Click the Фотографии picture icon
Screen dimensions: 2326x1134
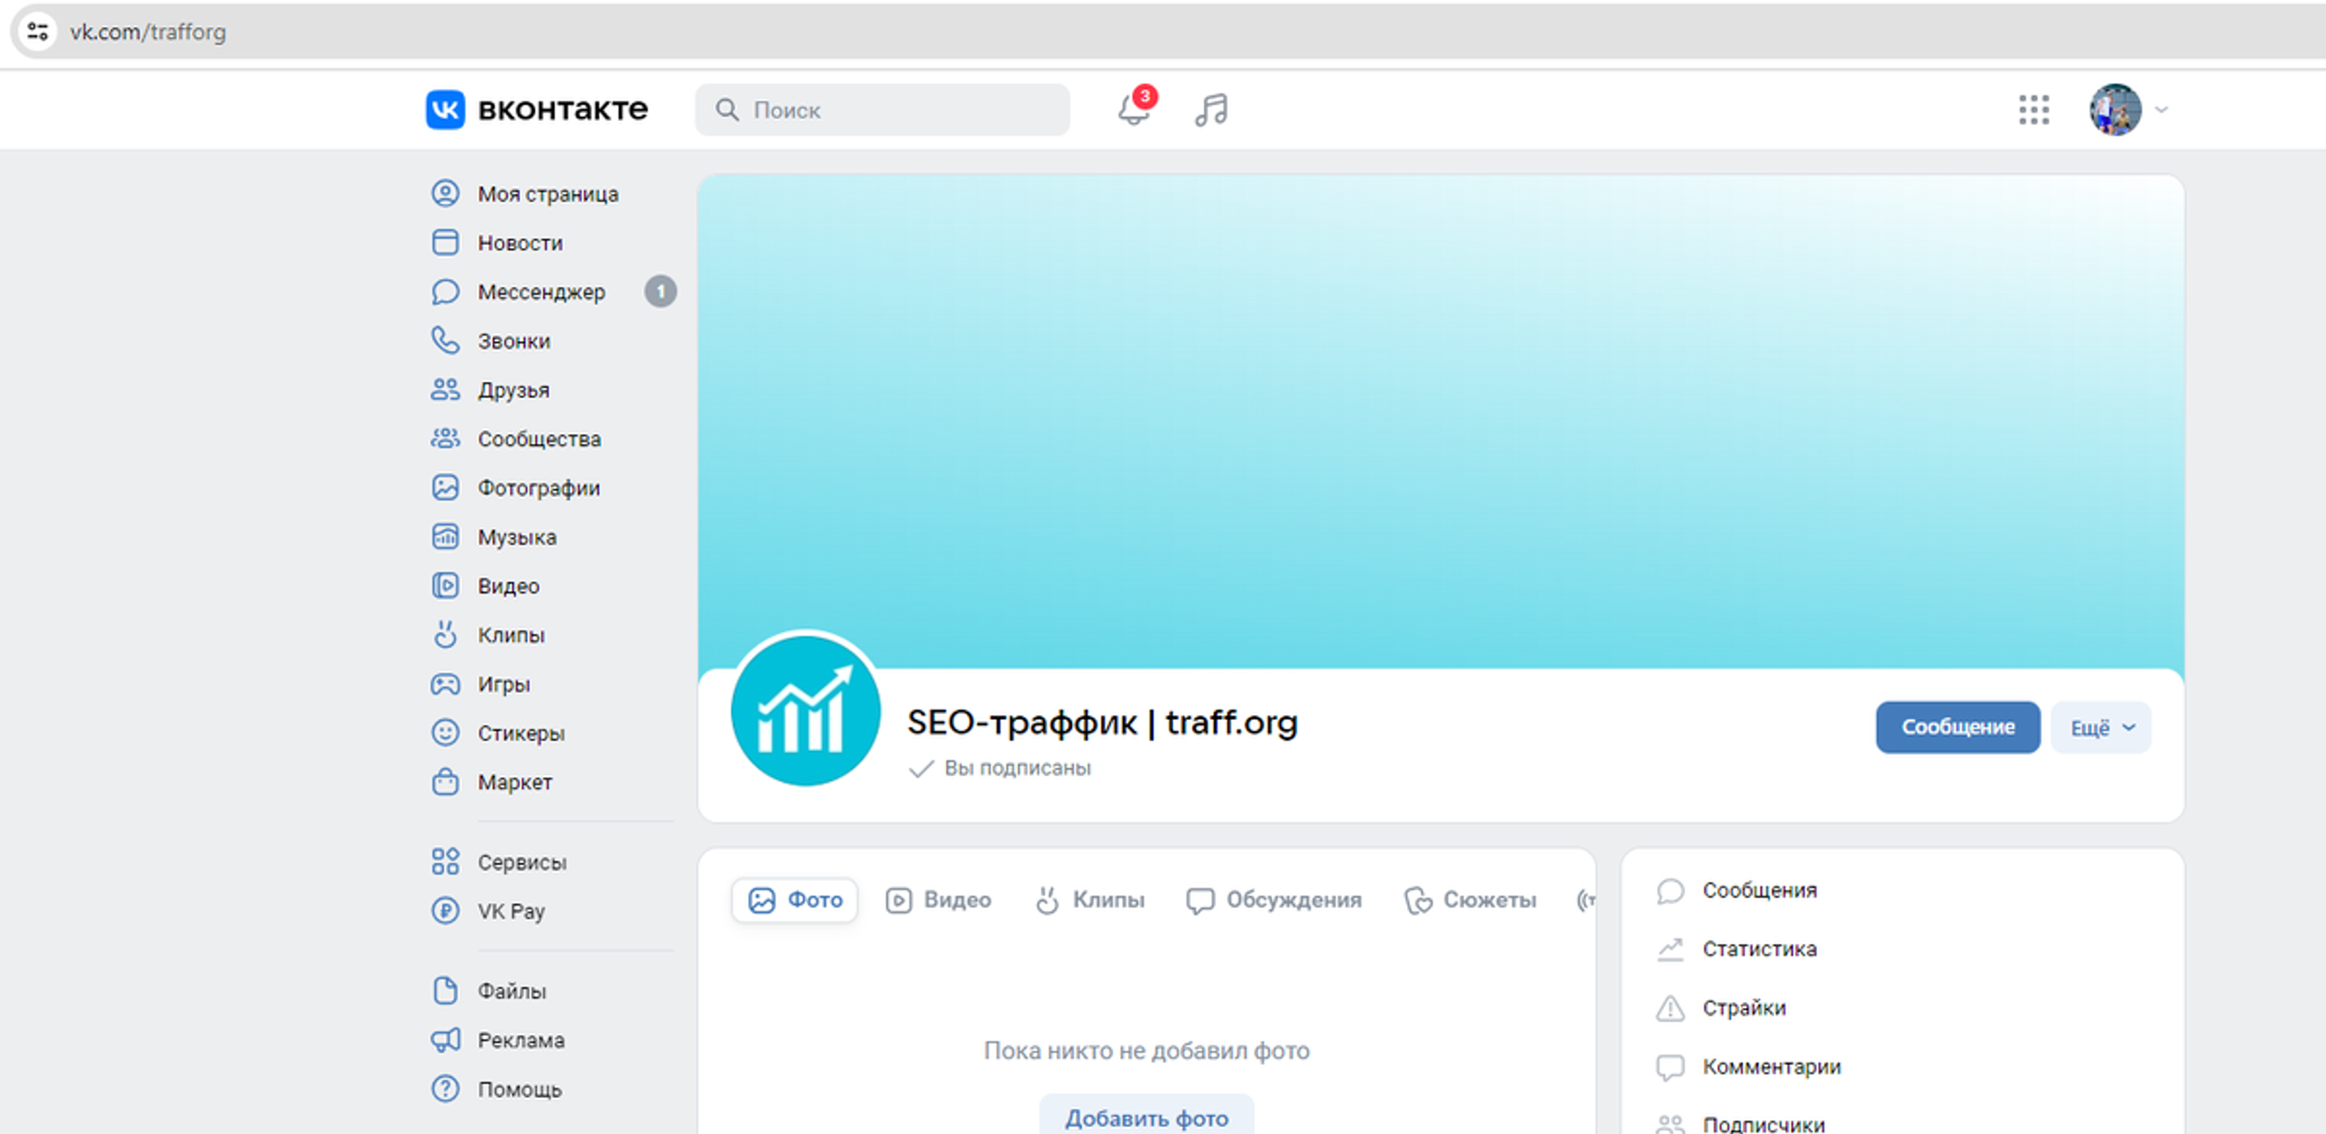point(445,488)
